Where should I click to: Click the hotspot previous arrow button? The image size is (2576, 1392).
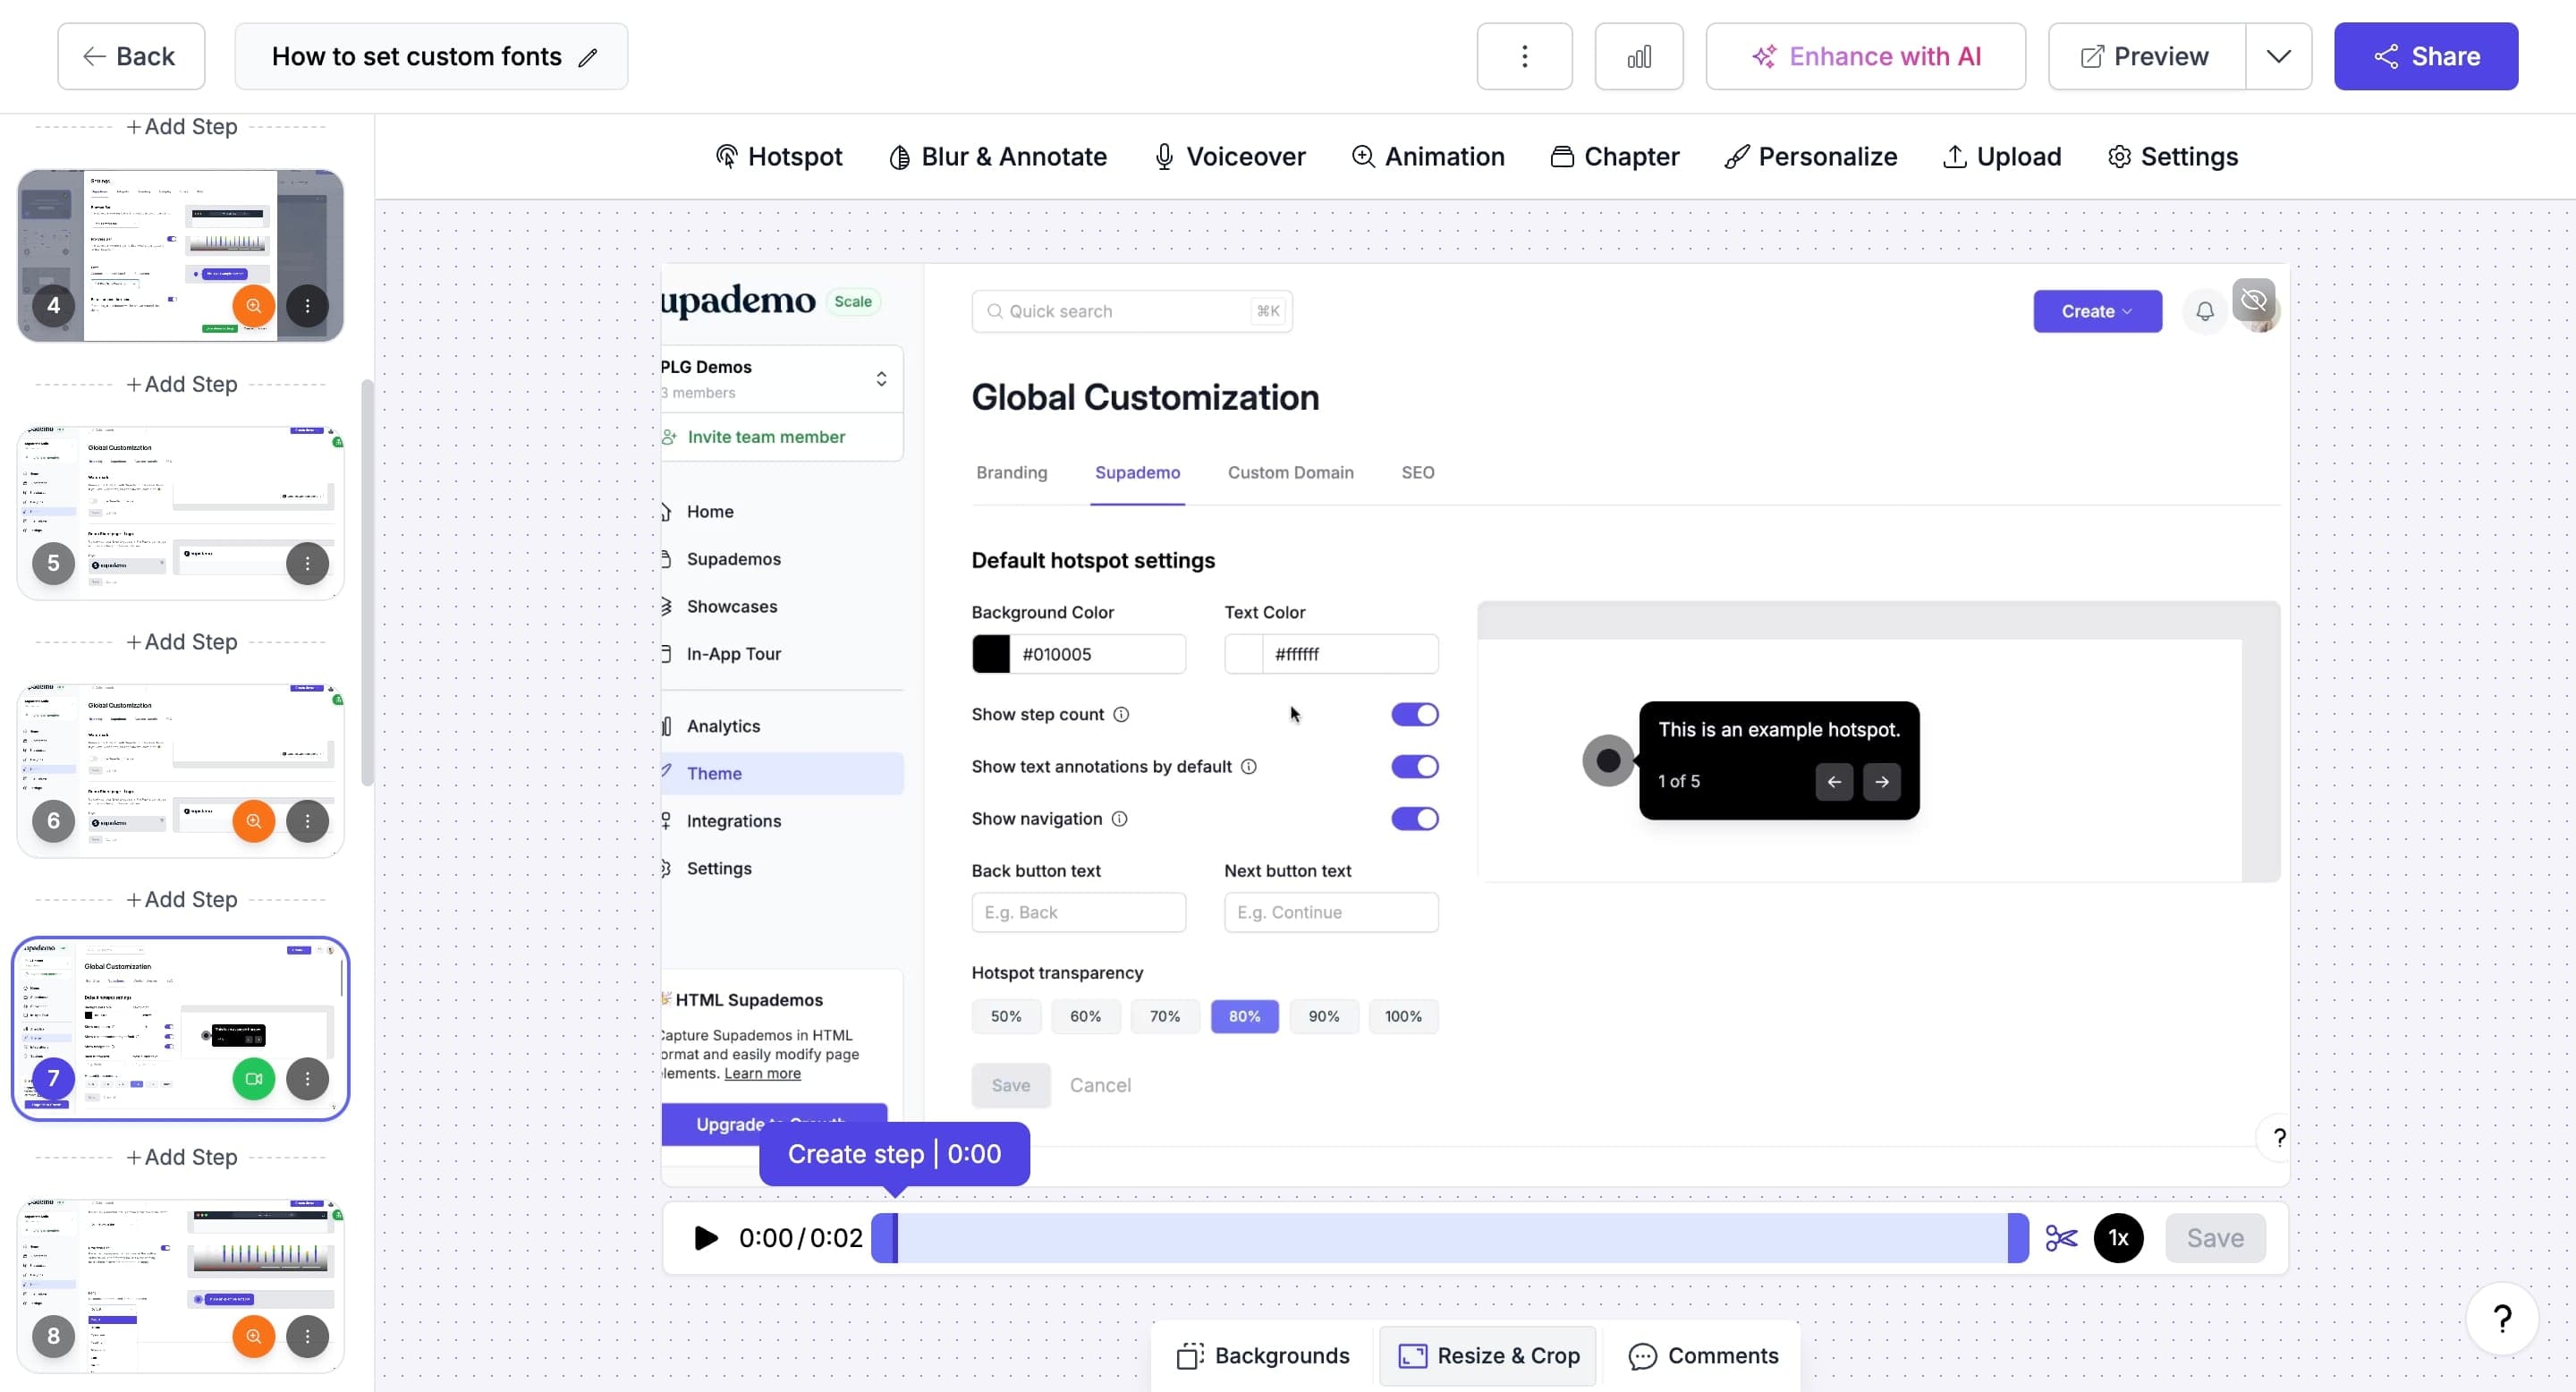click(x=1834, y=782)
